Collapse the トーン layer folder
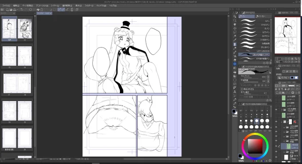 point(284,137)
